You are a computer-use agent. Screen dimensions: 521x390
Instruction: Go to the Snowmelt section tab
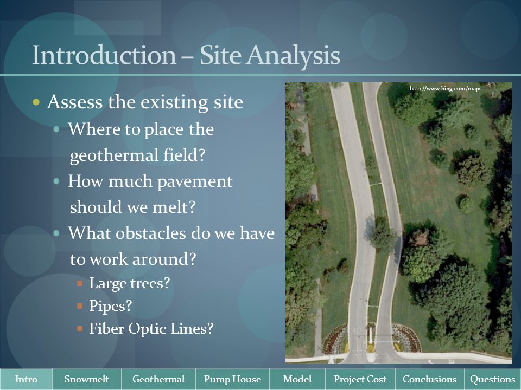(87, 379)
